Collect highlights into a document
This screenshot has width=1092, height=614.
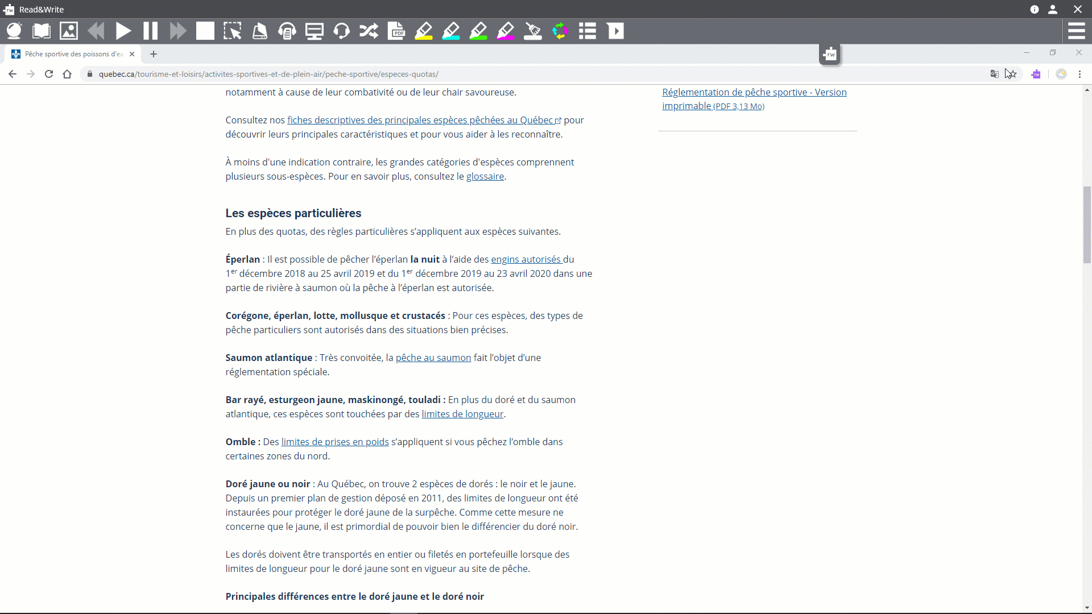(x=560, y=31)
